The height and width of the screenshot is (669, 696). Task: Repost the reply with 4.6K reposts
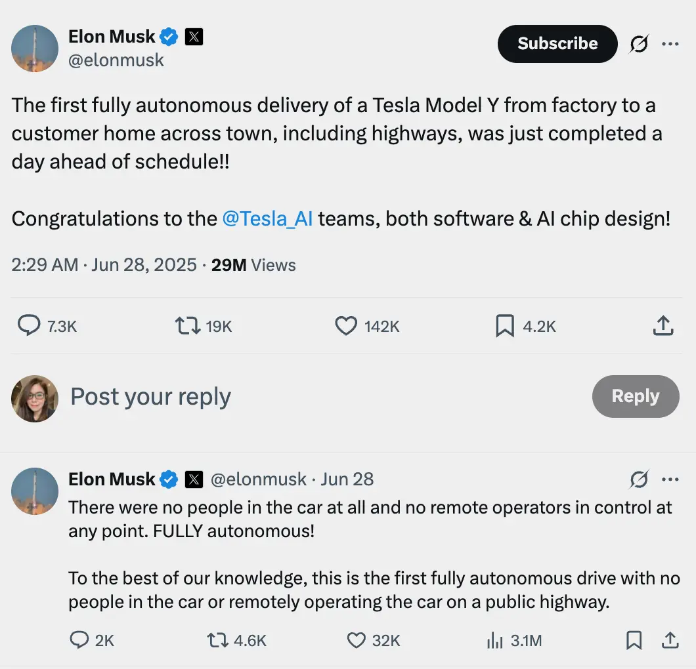[218, 640]
